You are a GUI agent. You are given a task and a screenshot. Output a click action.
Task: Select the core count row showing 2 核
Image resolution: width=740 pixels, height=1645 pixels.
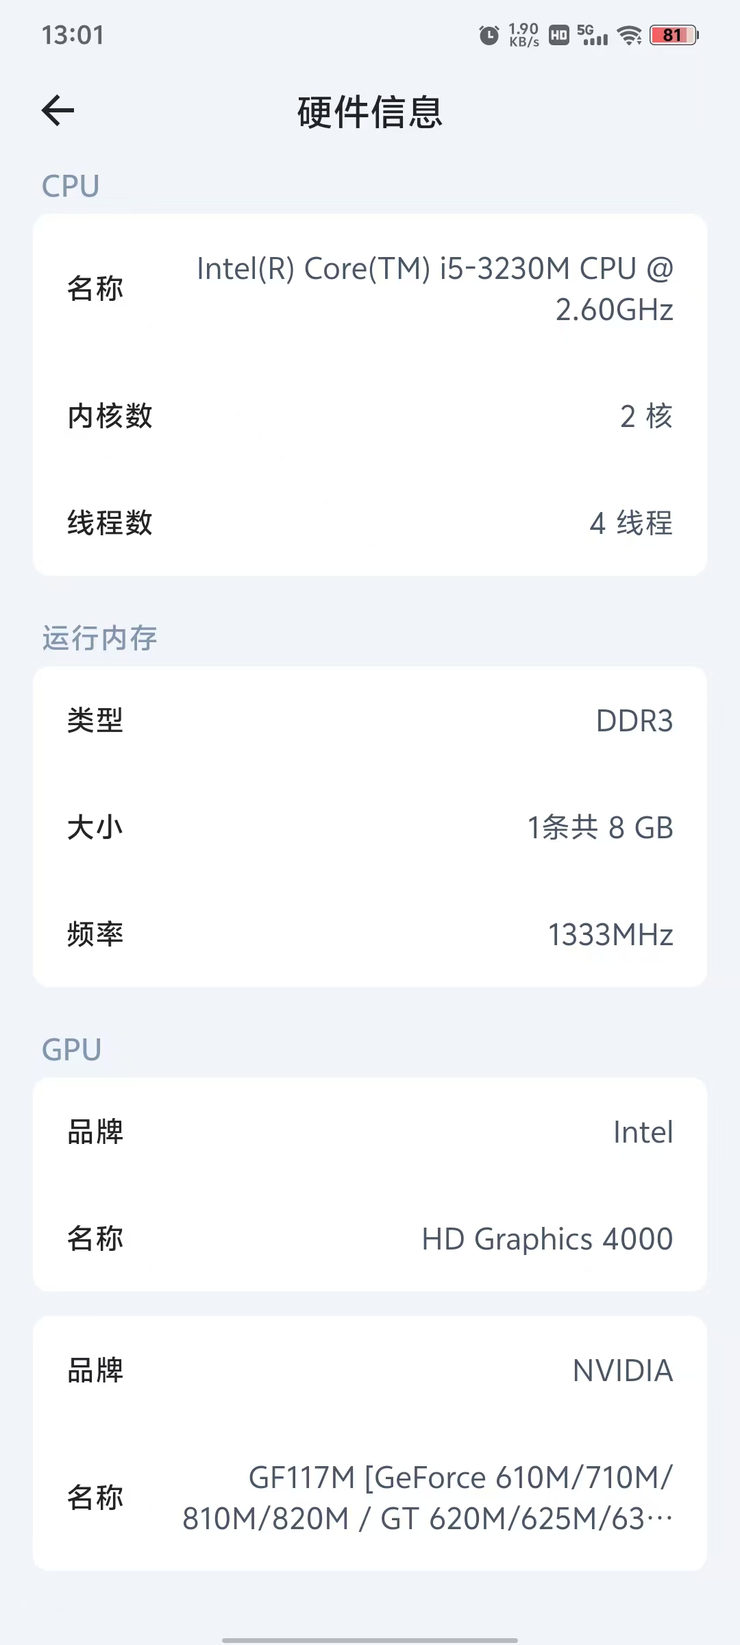(370, 416)
